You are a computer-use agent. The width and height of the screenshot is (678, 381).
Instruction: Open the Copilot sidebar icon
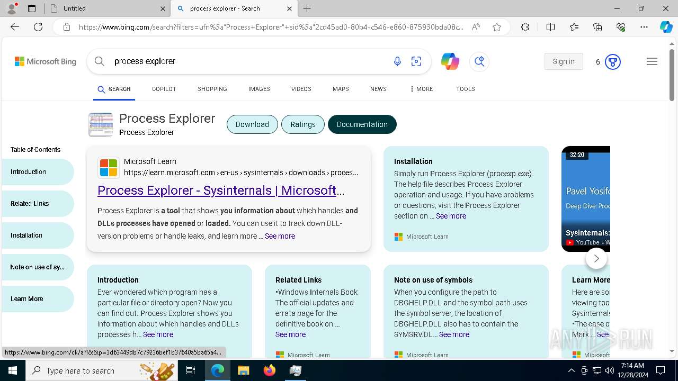[666, 27]
